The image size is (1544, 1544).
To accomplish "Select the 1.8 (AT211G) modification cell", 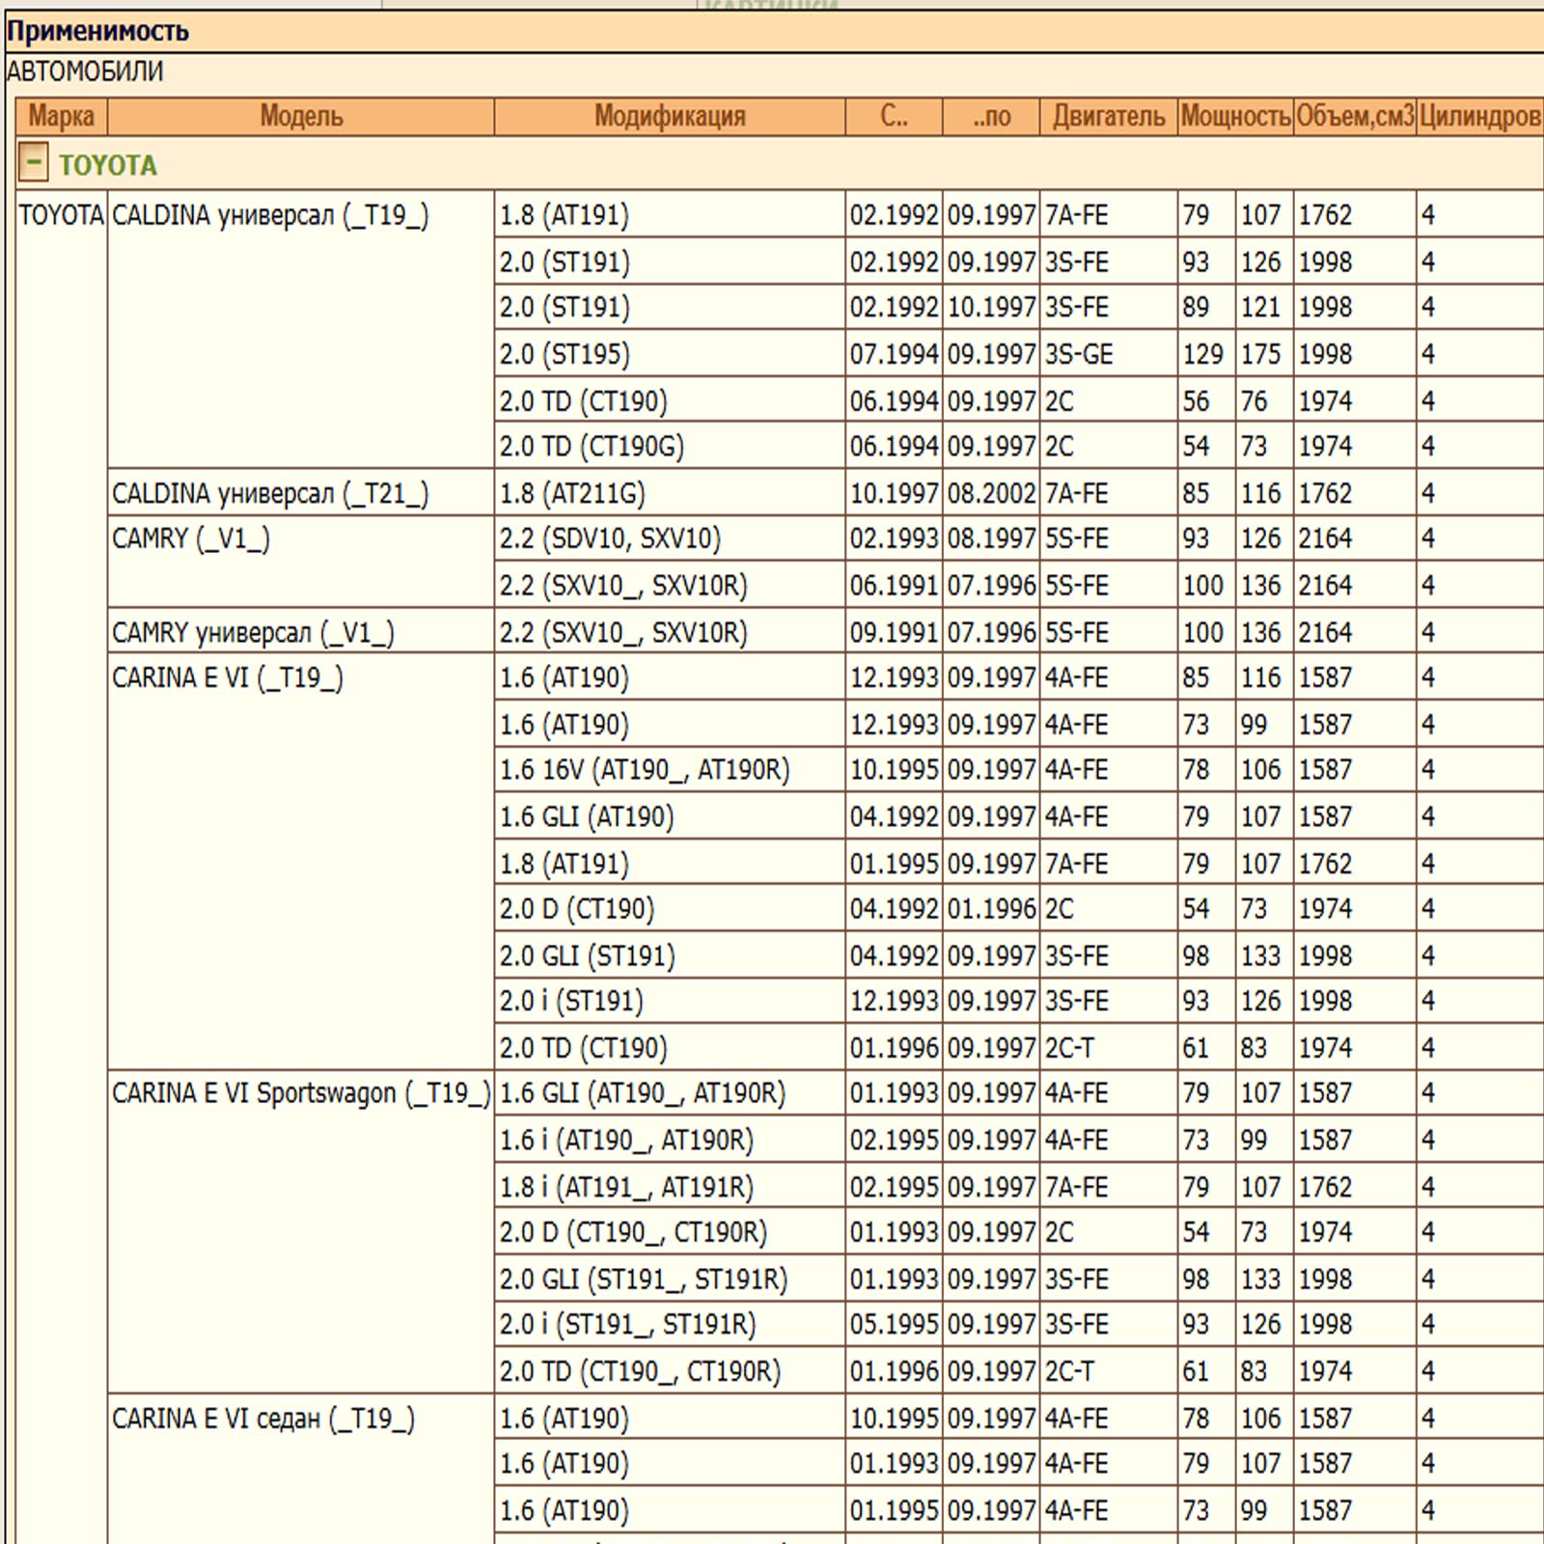I will coord(572,493).
